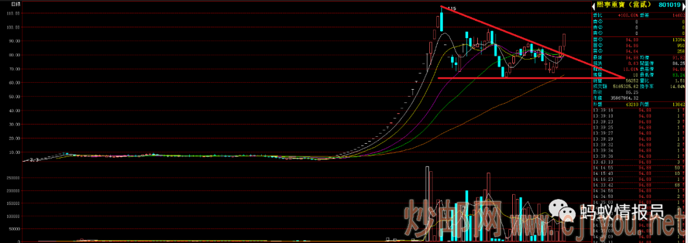The image size is (688, 243).
Task: Click the 70.00 price axis label
Action: [x=15, y=69]
